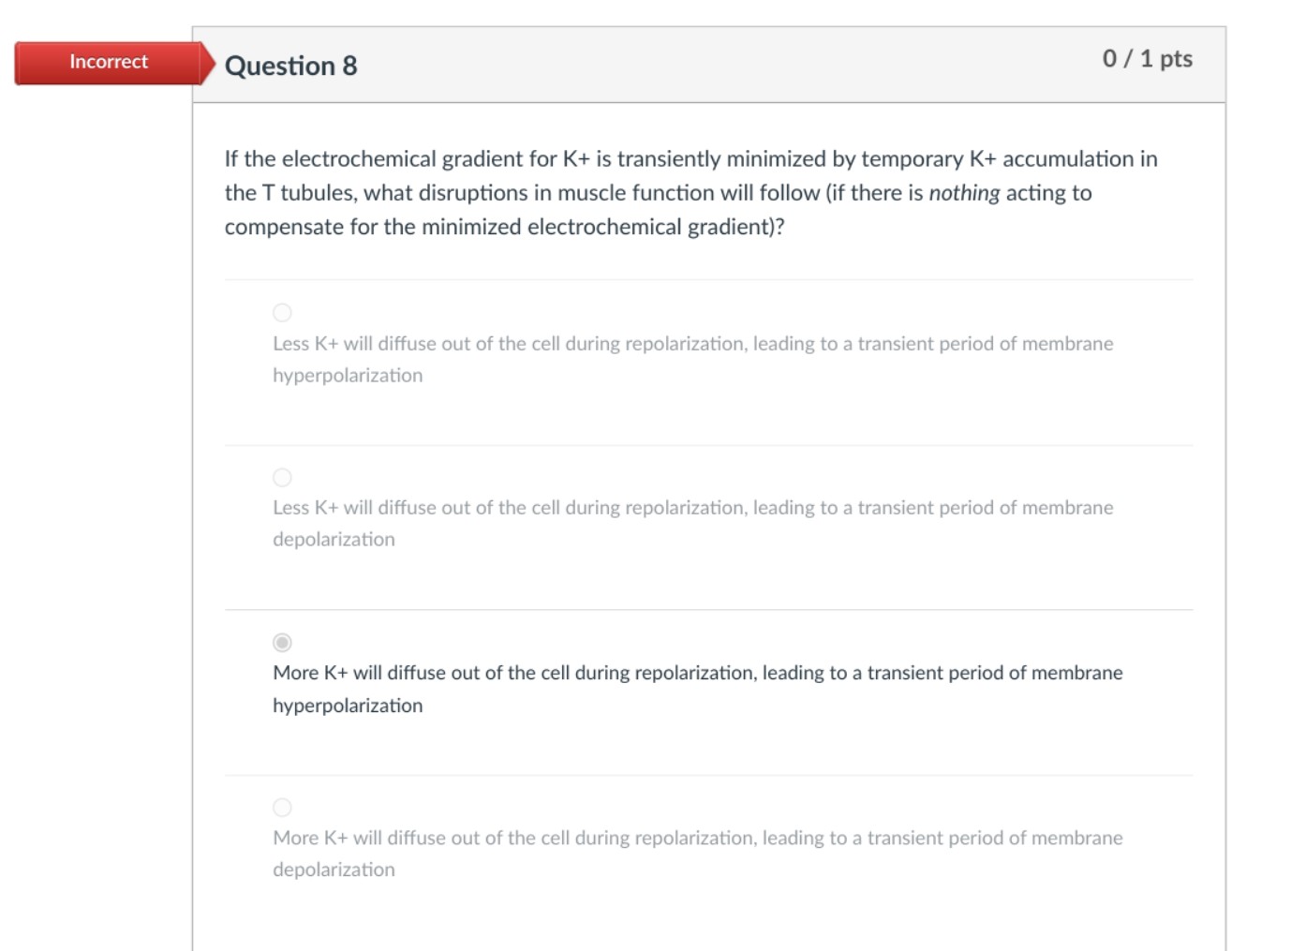
Task: Select the 'More K+' depolarization answer option
Action: [x=282, y=807]
